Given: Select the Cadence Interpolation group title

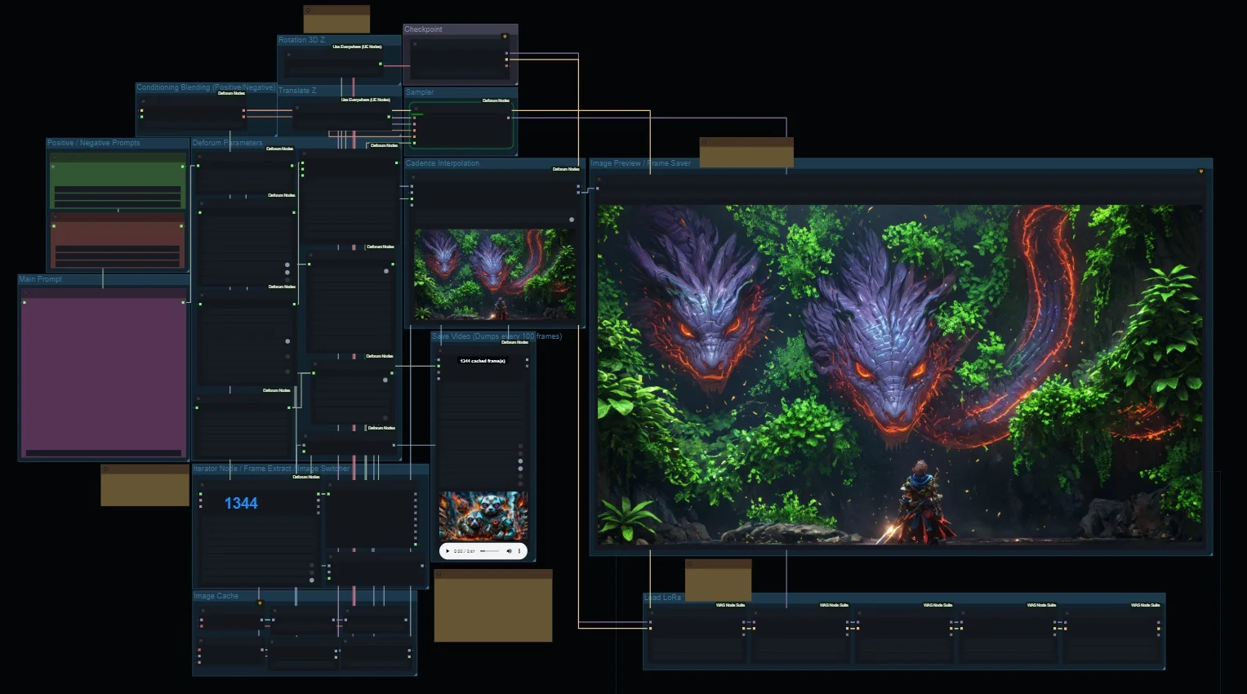Looking at the screenshot, I should [x=442, y=163].
